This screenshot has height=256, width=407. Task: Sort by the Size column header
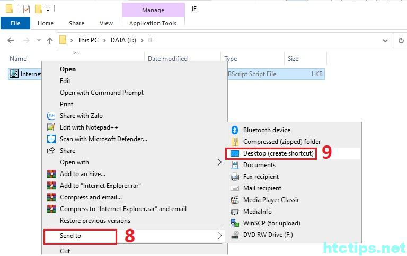(293, 59)
